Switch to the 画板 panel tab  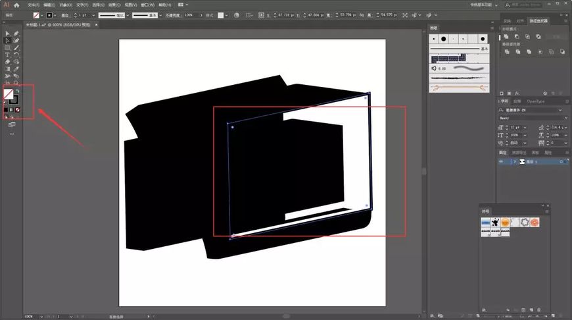pos(535,152)
